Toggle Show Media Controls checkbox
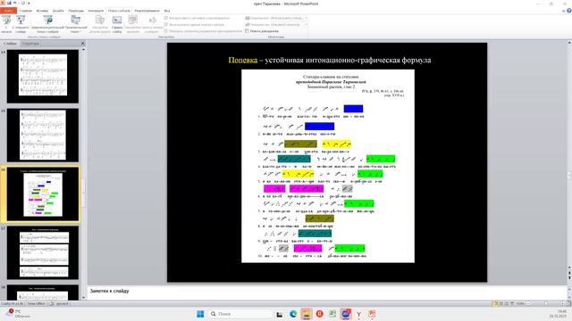 click(166, 31)
